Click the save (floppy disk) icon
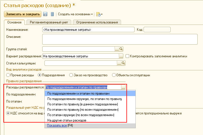 point(45,14)
